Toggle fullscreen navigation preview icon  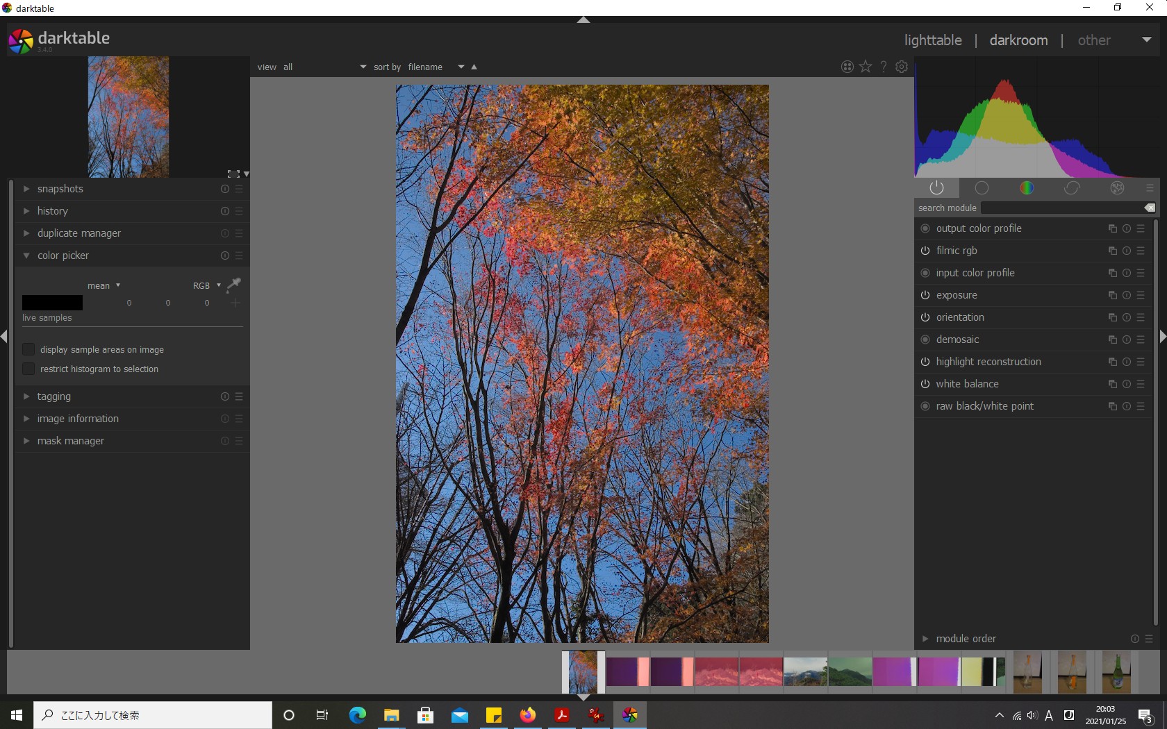pos(233,174)
